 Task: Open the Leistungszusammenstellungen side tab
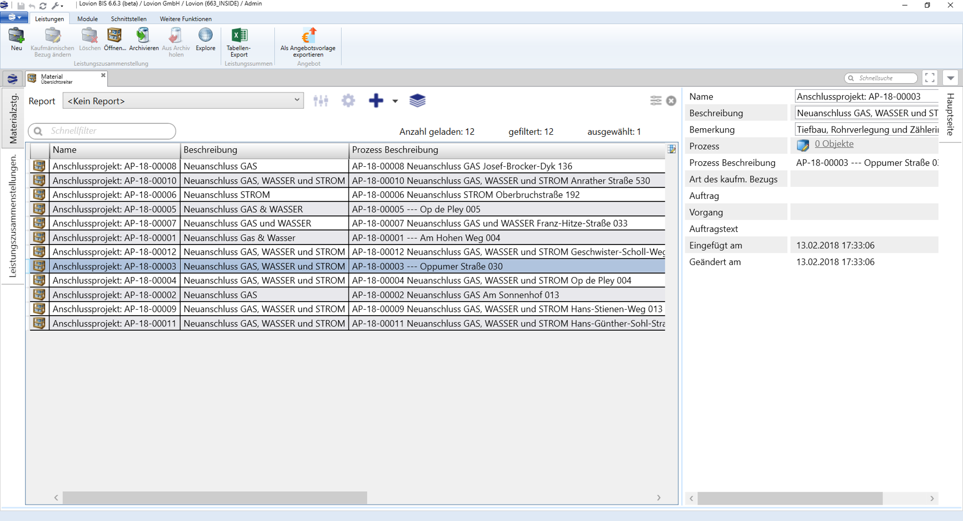coord(13,216)
